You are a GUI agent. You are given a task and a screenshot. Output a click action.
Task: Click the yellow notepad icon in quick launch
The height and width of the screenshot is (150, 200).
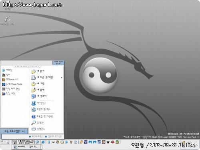click(x=62, y=142)
